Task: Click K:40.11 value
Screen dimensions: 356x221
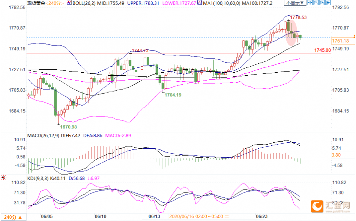Action: pyautogui.click(x=58, y=178)
